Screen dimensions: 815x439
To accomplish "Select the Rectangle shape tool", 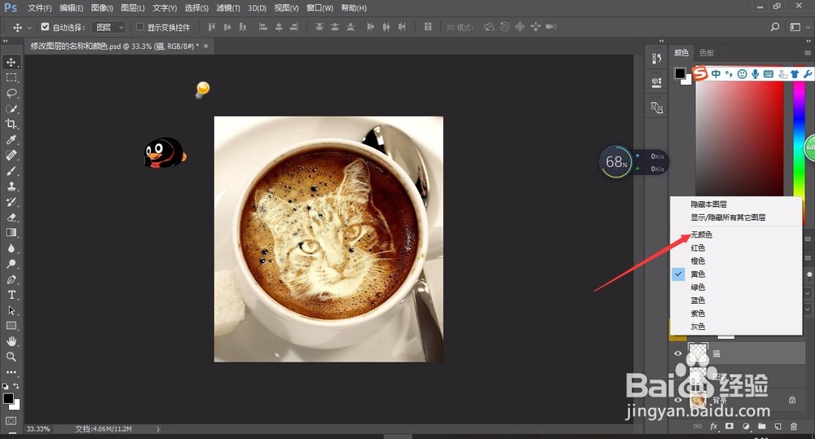I will [11, 326].
